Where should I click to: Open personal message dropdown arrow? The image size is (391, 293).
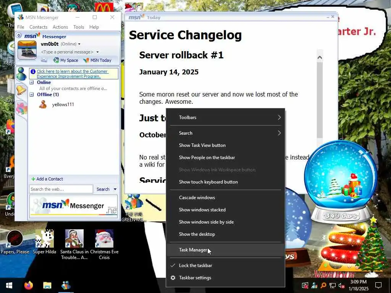click(x=97, y=52)
